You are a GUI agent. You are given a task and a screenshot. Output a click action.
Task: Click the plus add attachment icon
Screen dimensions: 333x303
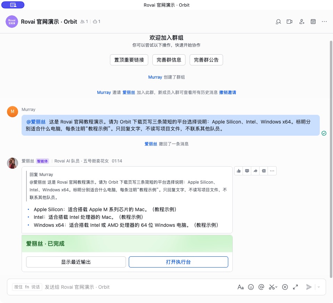tap(285, 287)
